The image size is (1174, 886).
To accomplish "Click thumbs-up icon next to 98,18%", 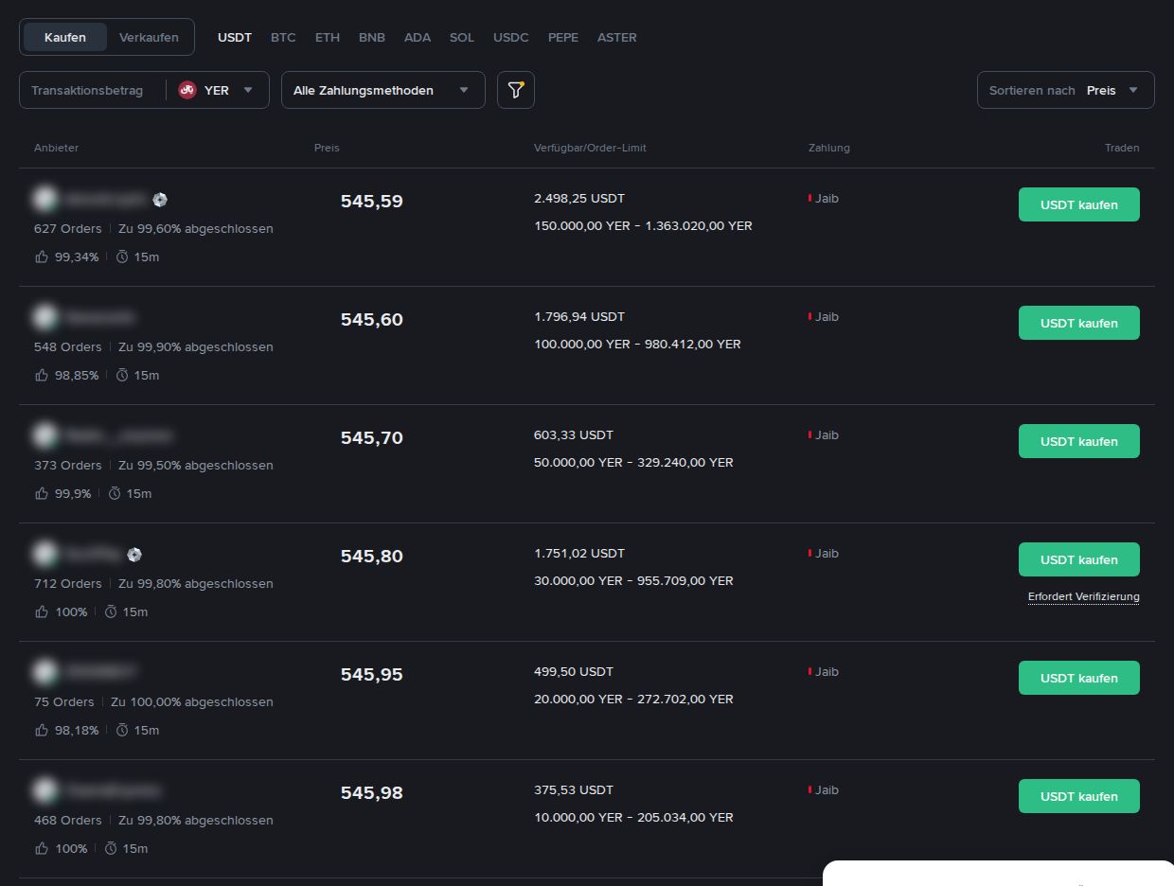I will [42, 730].
